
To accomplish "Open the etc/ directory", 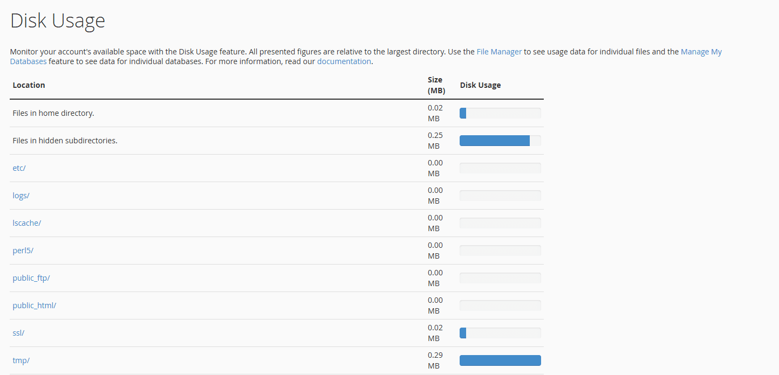I will pyautogui.click(x=19, y=168).
